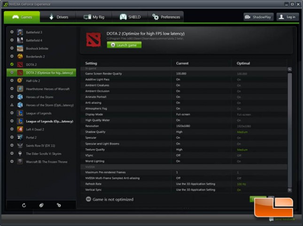Click the Vertical Sync setting row
This screenshot has width=303, height=226.
coord(184,190)
